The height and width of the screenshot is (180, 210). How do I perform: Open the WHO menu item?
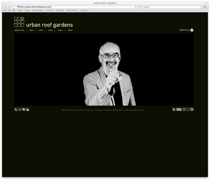(50, 30)
